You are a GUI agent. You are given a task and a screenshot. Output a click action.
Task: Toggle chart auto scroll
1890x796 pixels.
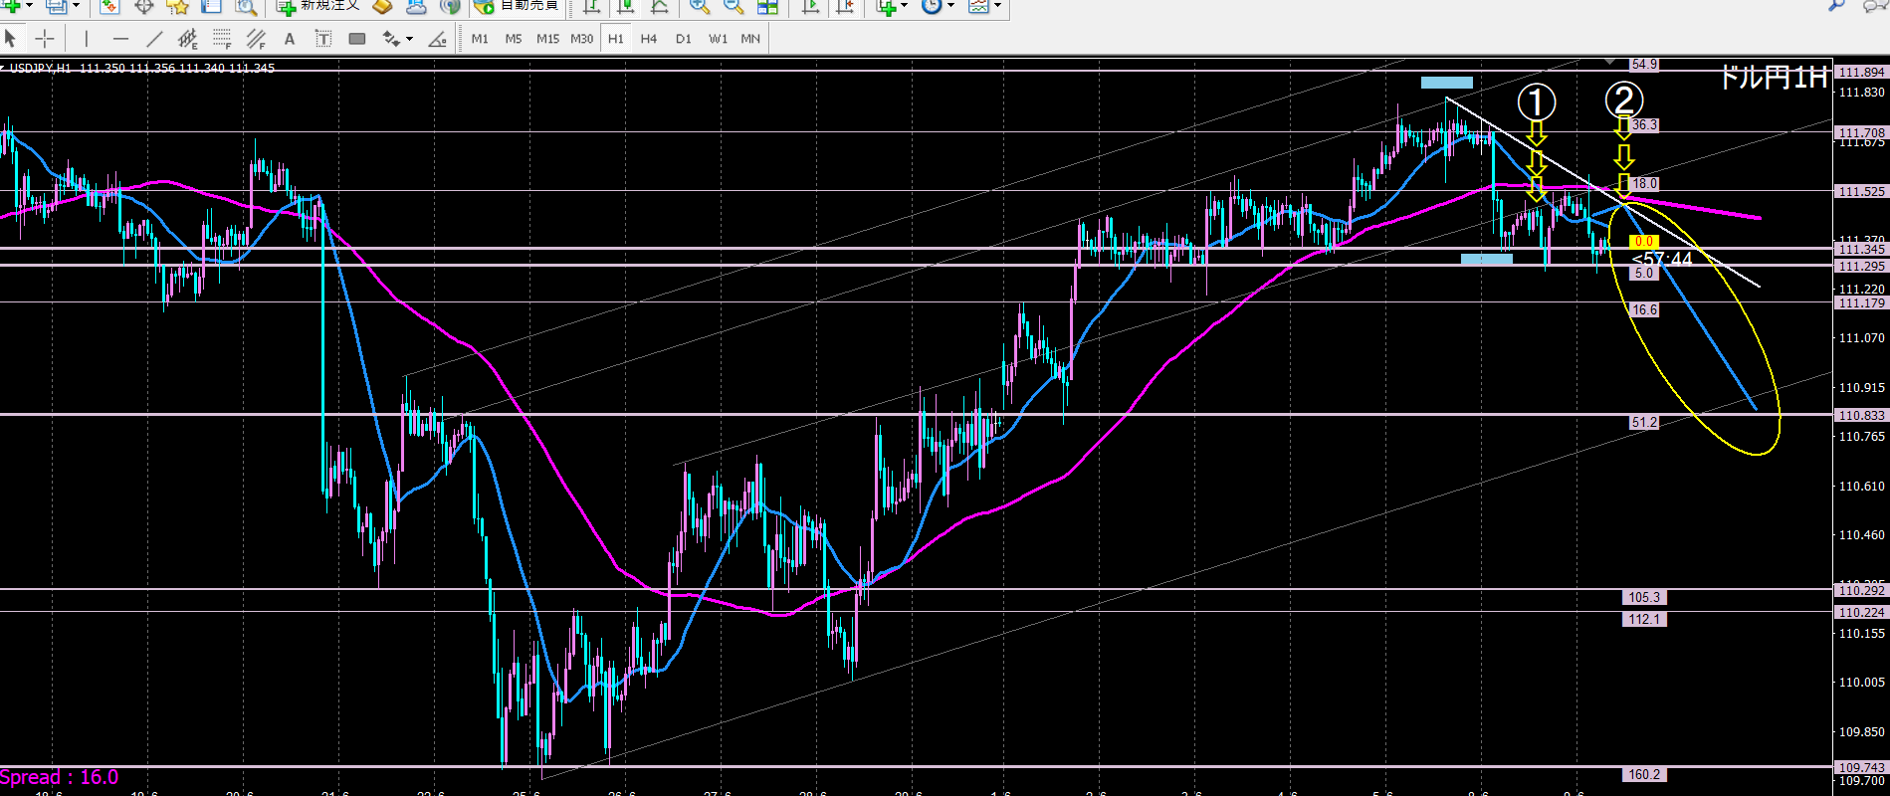tap(810, 6)
